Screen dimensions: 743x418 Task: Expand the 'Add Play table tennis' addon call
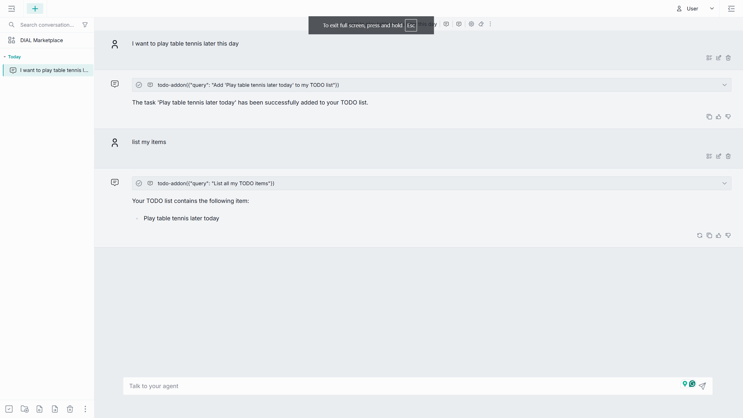(724, 85)
